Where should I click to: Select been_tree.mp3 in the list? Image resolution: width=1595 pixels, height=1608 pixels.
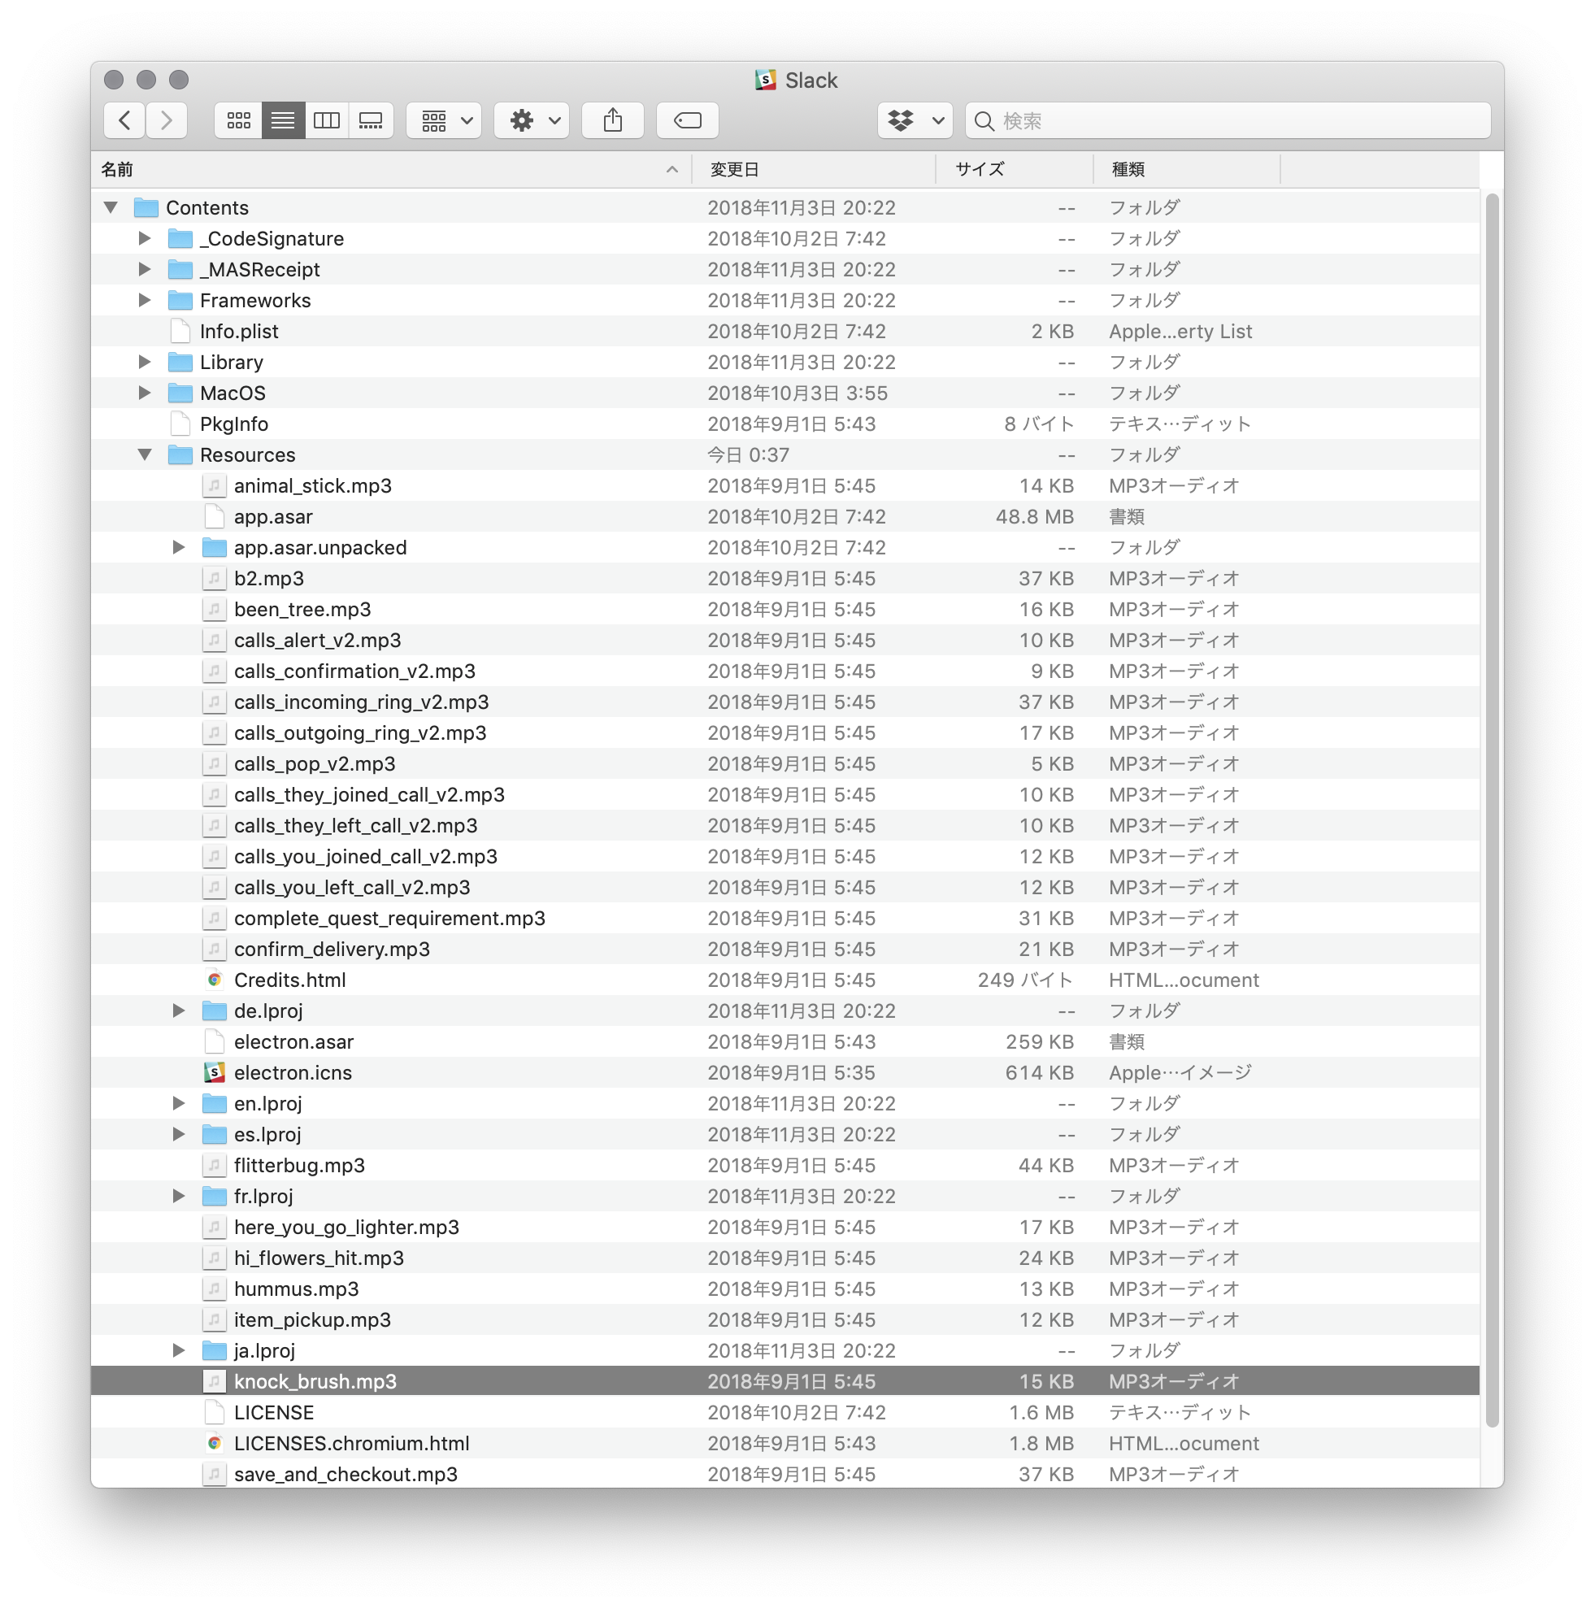pyautogui.click(x=785, y=609)
